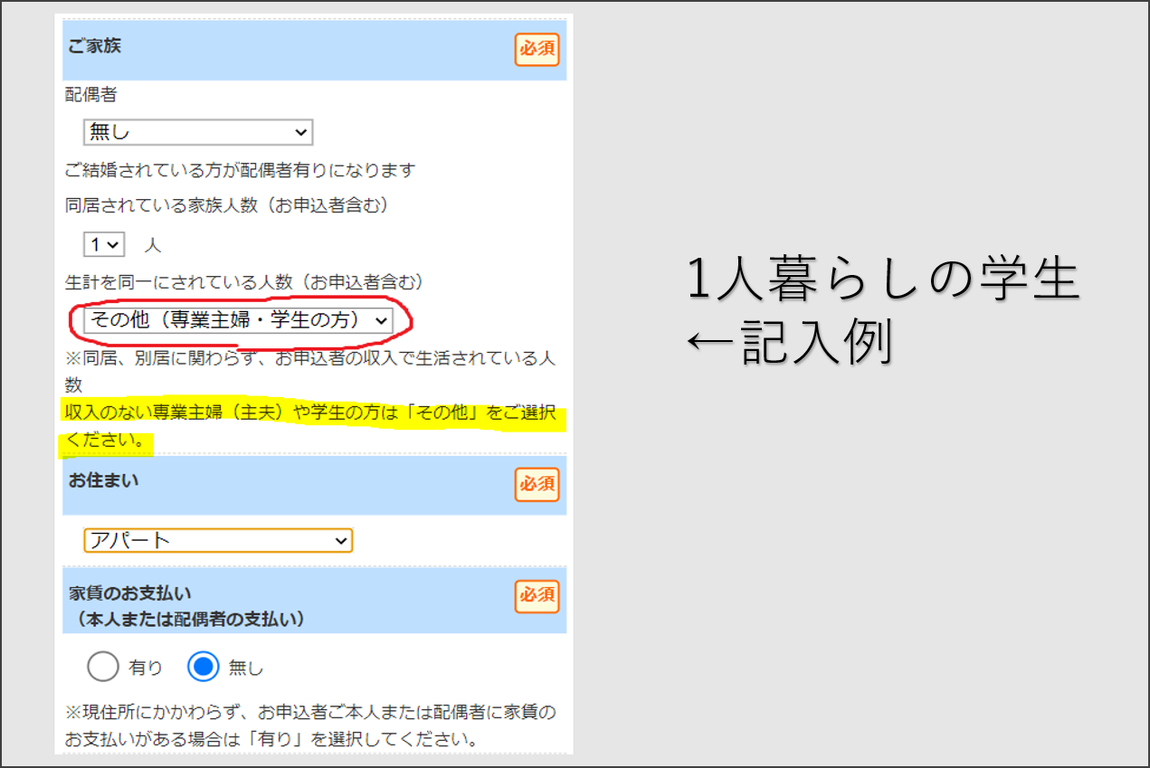This screenshot has height=768, width=1150.
Task: Click the 必須 badge in 家賃のお支払い header
Action: (x=537, y=597)
